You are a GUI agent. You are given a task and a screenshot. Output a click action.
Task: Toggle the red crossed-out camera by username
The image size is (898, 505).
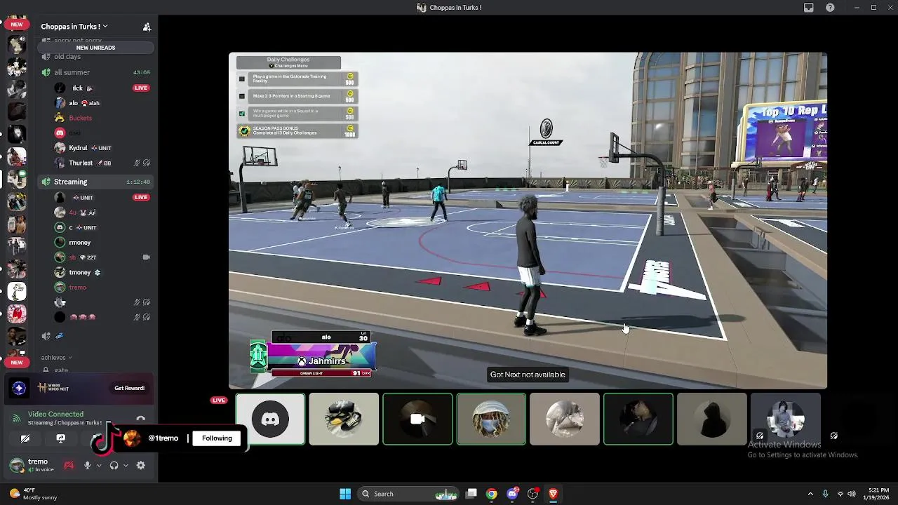click(69, 465)
